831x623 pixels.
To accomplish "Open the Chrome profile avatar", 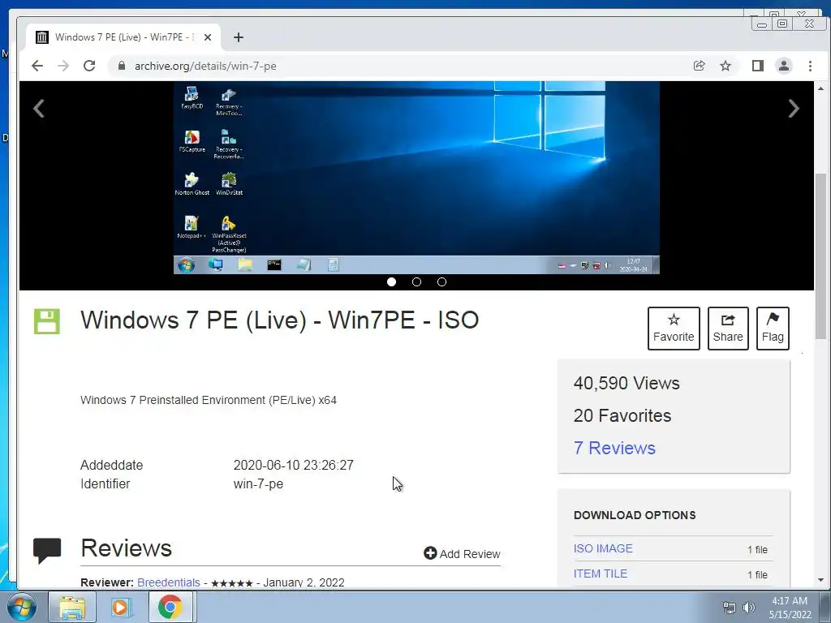I will tap(784, 66).
